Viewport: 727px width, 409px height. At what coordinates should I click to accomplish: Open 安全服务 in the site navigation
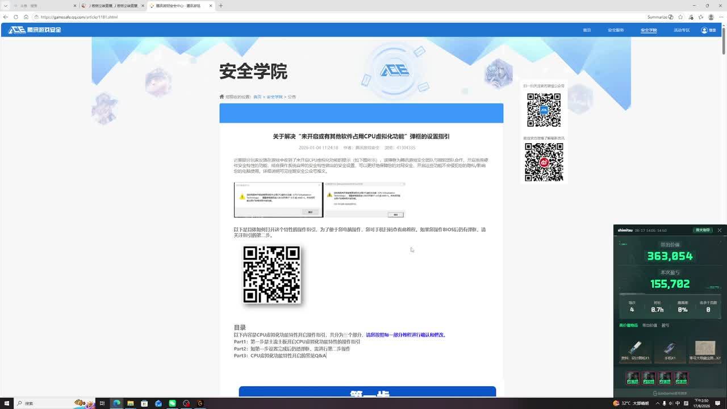616,30
